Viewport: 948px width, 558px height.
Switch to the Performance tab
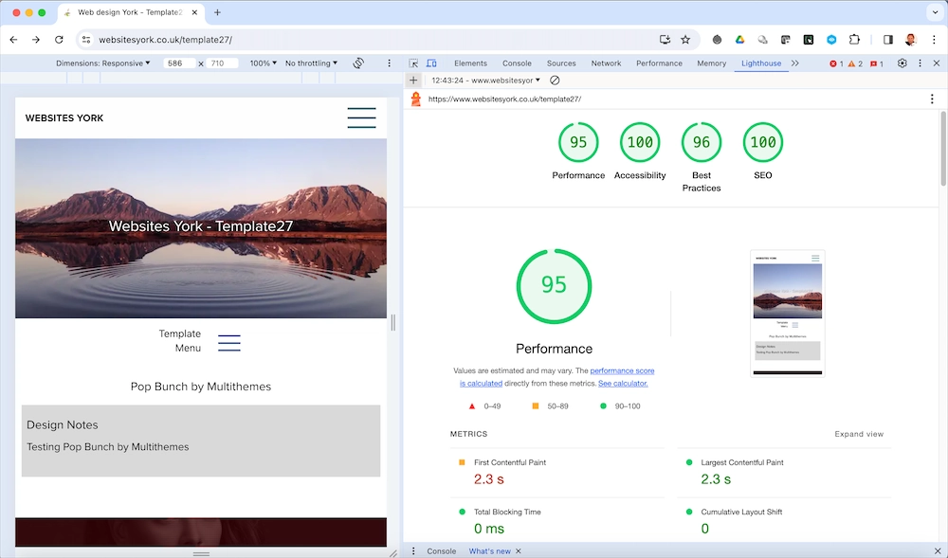659,63
